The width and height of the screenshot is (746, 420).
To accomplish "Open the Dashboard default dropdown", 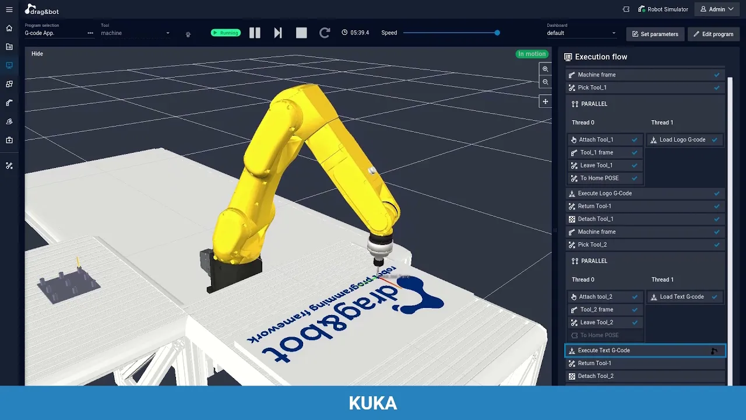I will pyautogui.click(x=581, y=33).
